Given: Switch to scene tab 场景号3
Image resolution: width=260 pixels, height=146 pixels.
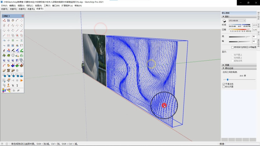Looking at the screenshot, I should coord(22,9).
